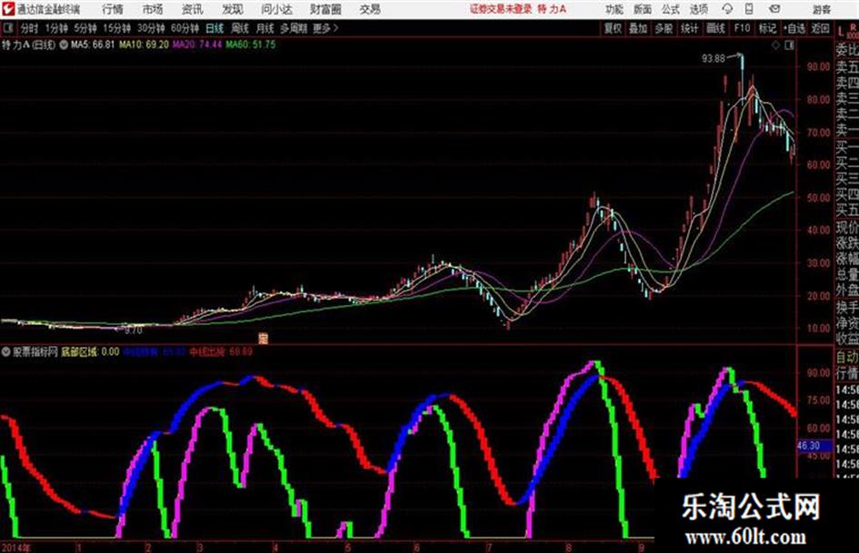Click the 游客 user account label

821,9
